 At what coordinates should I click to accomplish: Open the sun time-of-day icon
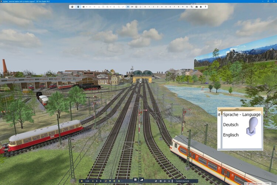[x=82, y=181]
